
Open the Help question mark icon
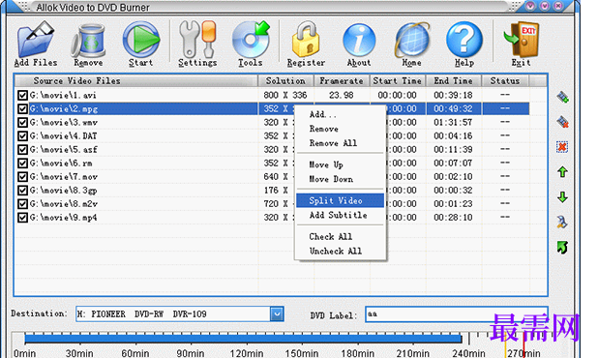pyautogui.click(x=464, y=40)
